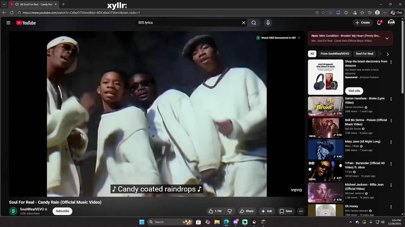405x227 pixels.
Task: Click the browser address bar URL
Action: (x=81, y=13)
